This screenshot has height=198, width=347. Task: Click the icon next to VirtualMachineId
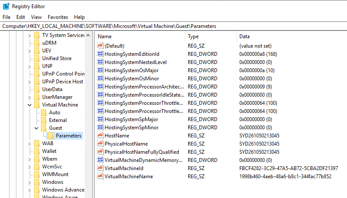tap(100, 168)
